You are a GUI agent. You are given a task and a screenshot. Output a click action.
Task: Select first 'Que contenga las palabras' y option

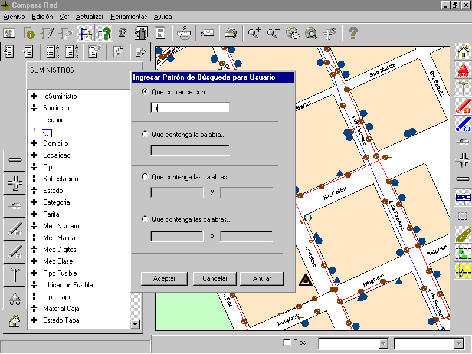tap(145, 176)
